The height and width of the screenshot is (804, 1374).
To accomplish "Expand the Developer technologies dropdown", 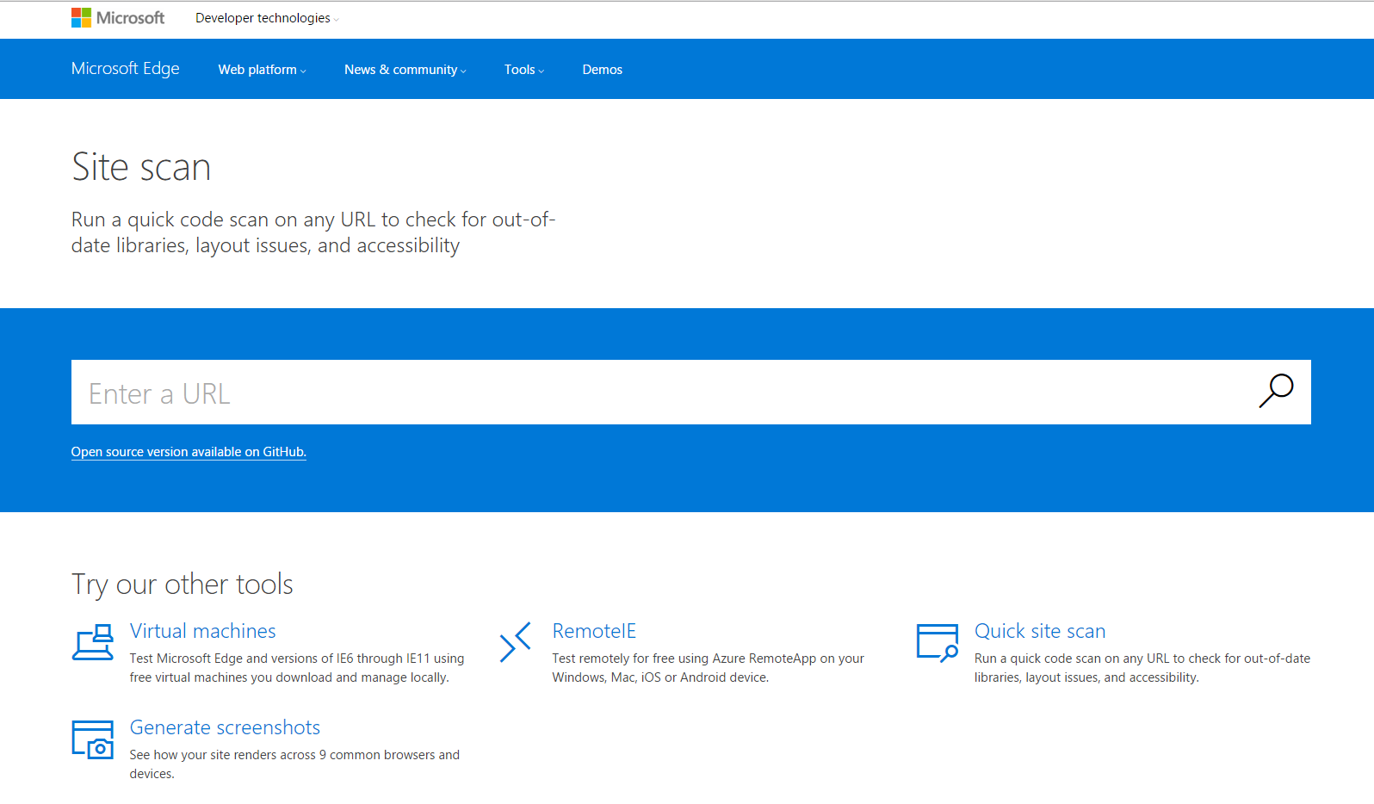I will 267,18.
